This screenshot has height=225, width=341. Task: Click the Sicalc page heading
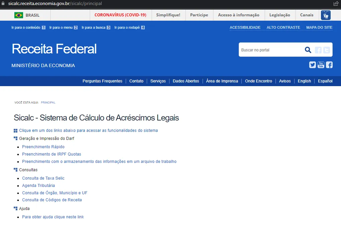[x=96, y=118]
